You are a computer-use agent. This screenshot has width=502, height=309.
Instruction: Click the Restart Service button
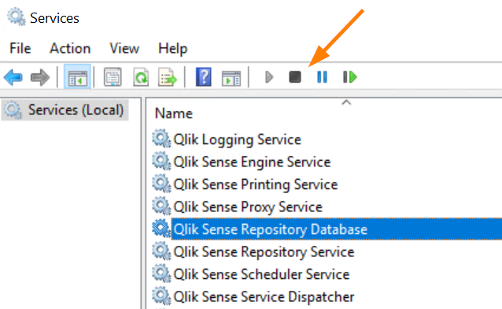pos(349,77)
